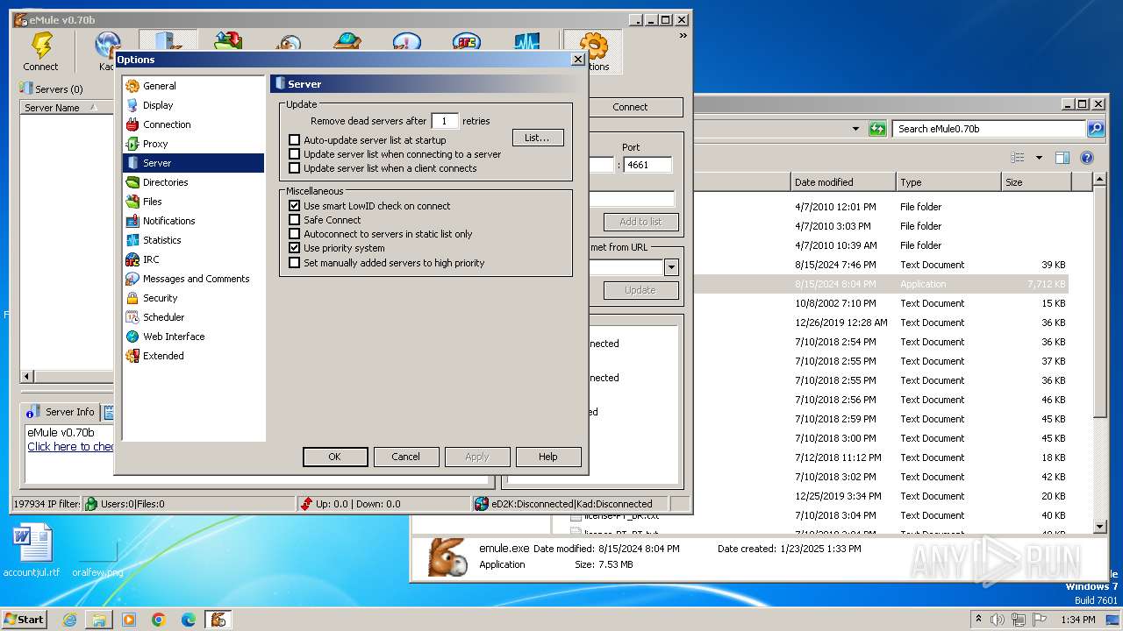The height and width of the screenshot is (631, 1123).
Task: Launch Chrome from the taskbar
Action: (x=159, y=620)
